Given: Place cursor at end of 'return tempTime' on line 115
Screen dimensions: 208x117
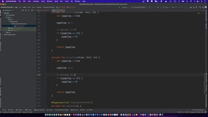Looking at the screenshot, I should (x=75, y=92).
